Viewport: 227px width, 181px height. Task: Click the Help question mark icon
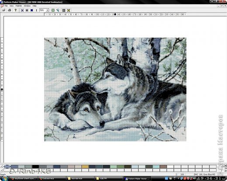16,10
